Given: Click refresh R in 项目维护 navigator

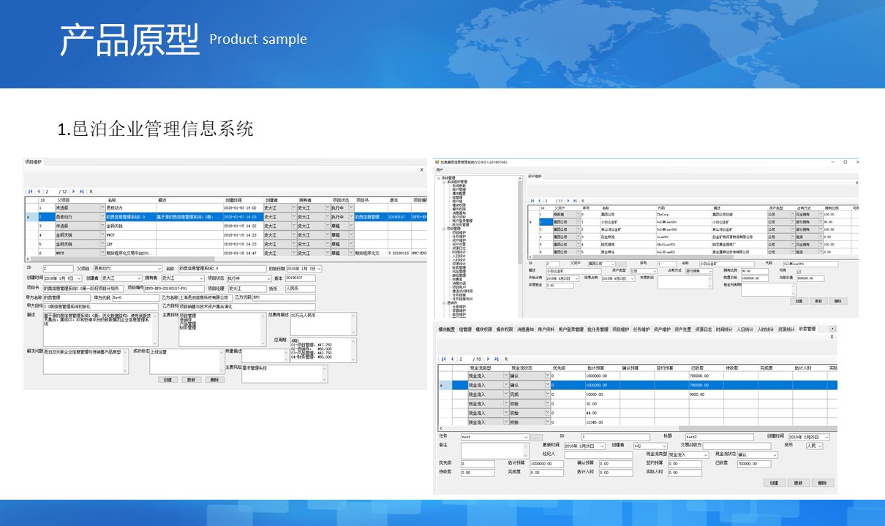Looking at the screenshot, I should (91, 191).
